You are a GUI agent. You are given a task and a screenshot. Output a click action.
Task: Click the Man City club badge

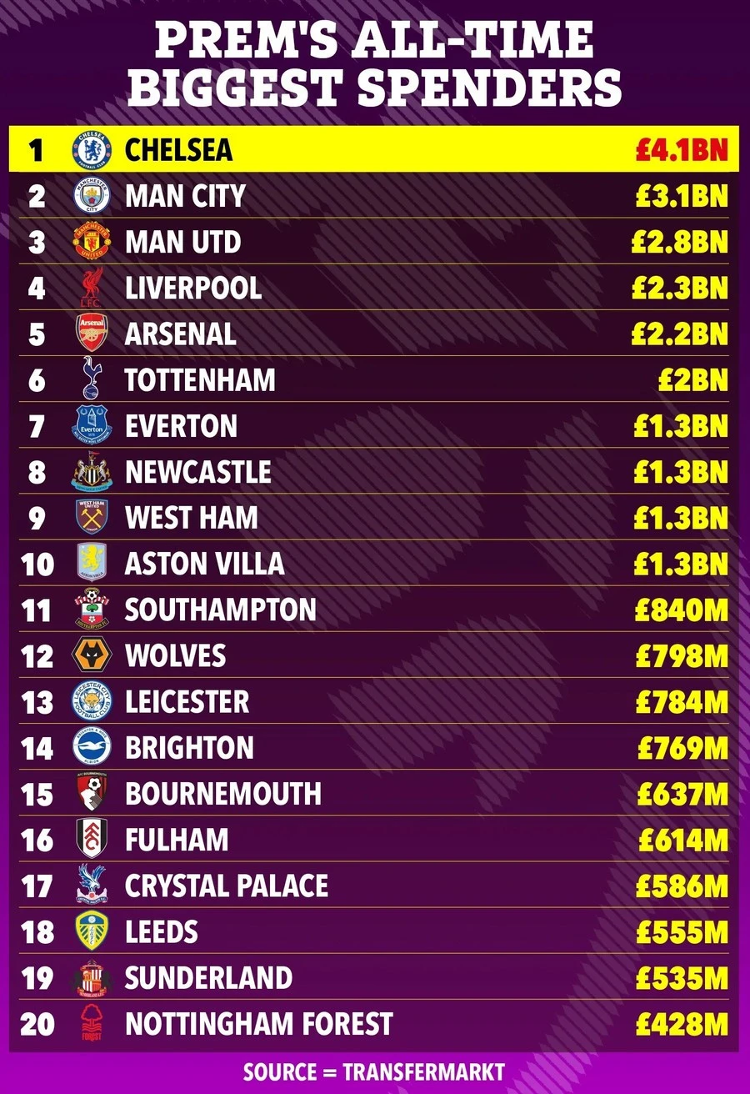click(92, 196)
